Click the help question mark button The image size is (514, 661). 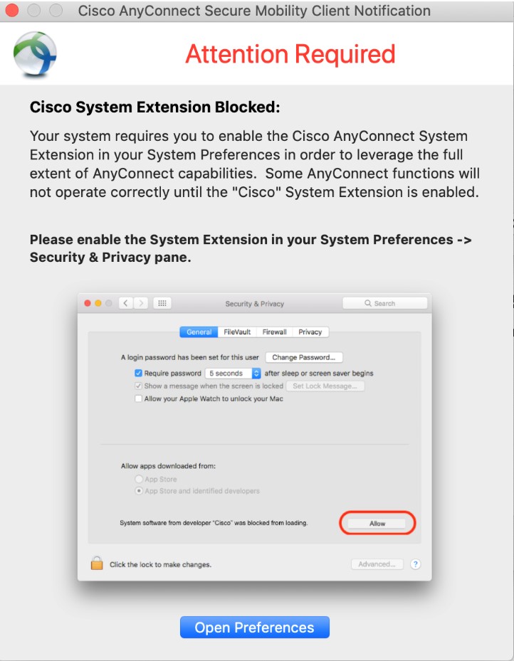(x=416, y=564)
